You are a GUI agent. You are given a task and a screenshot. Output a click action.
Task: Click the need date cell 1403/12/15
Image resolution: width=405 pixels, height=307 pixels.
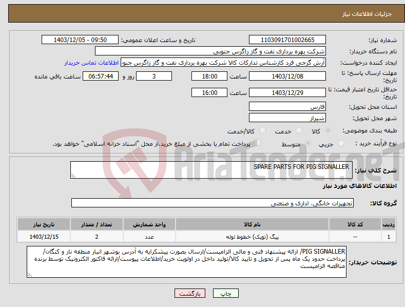tap(44, 237)
